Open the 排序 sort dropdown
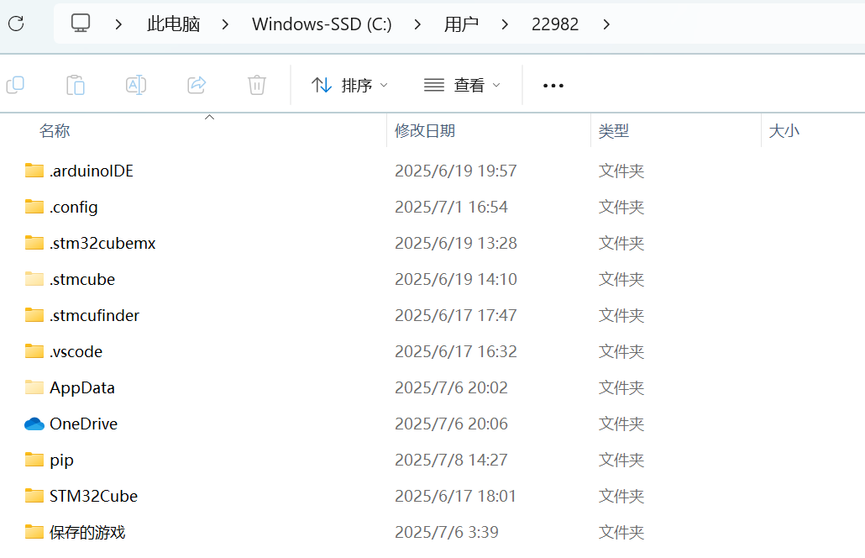 (349, 86)
